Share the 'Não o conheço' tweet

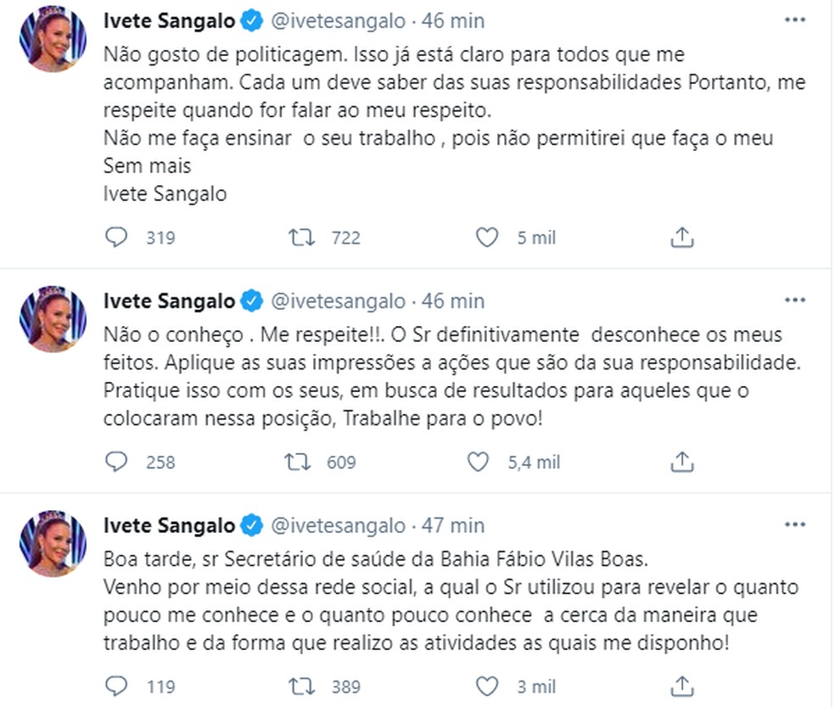pos(682,462)
